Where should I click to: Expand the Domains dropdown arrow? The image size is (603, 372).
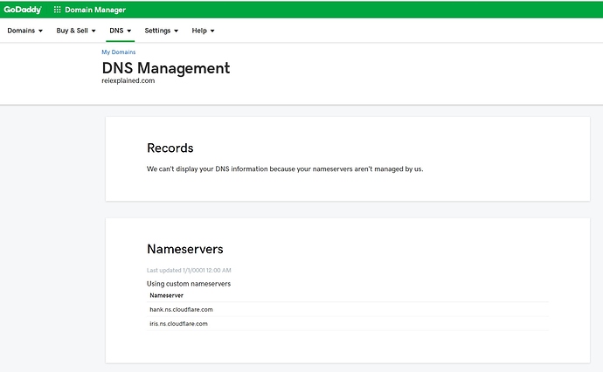[x=40, y=31]
